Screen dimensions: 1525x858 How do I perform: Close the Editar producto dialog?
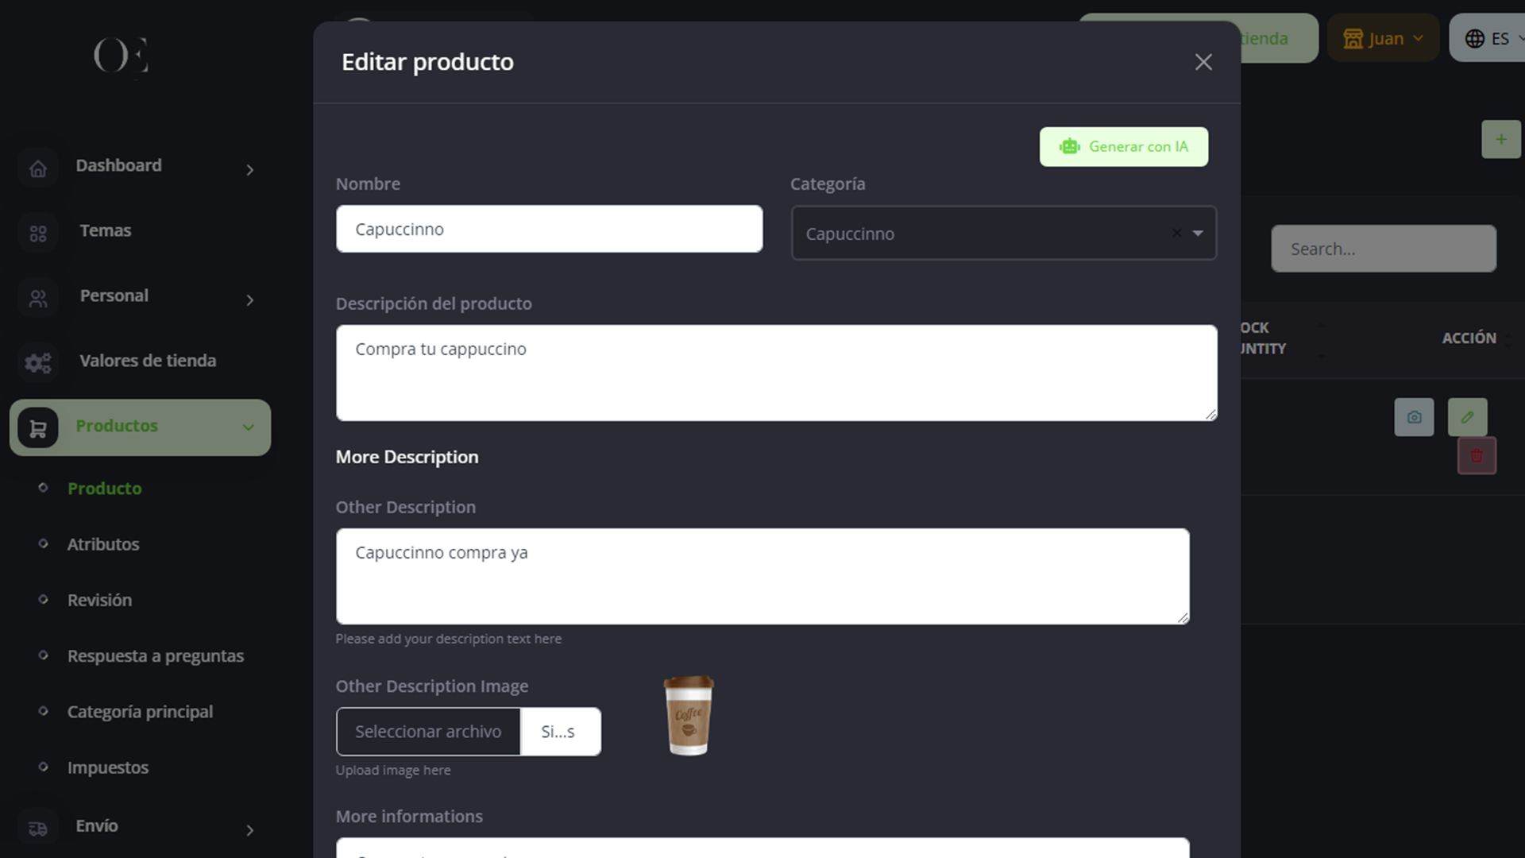click(1203, 62)
